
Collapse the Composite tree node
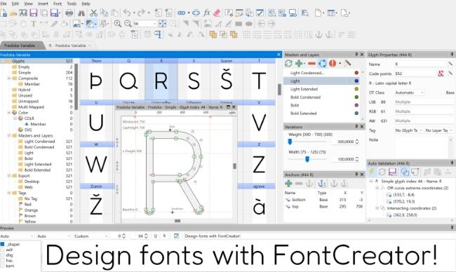(x=9, y=79)
